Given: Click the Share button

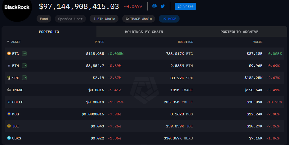Looking at the screenshot, I should [185, 6].
